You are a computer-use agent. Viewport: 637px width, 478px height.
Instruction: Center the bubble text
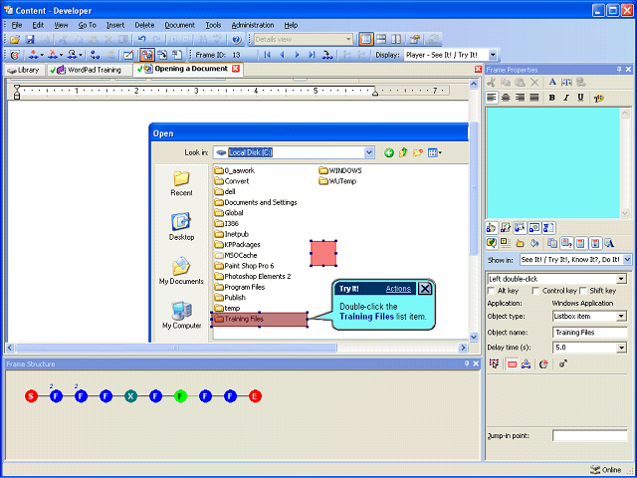(506, 98)
